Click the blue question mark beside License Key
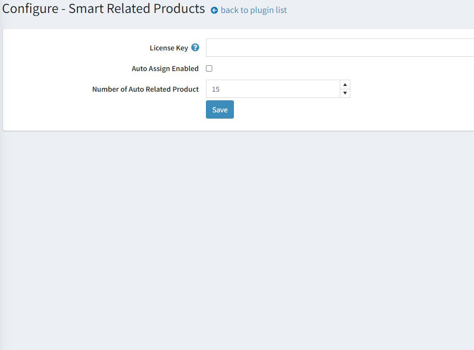Screen dimensions: 474x350 pos(195,48)
